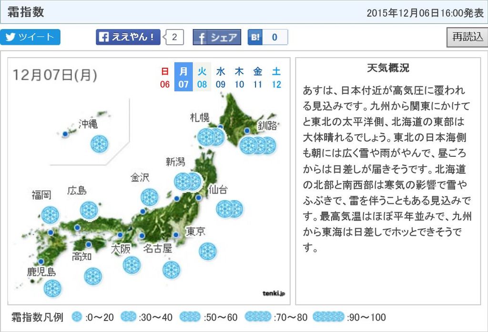Select the Sunday 06 date tab
Screen dimensions: 488x332
165,77
